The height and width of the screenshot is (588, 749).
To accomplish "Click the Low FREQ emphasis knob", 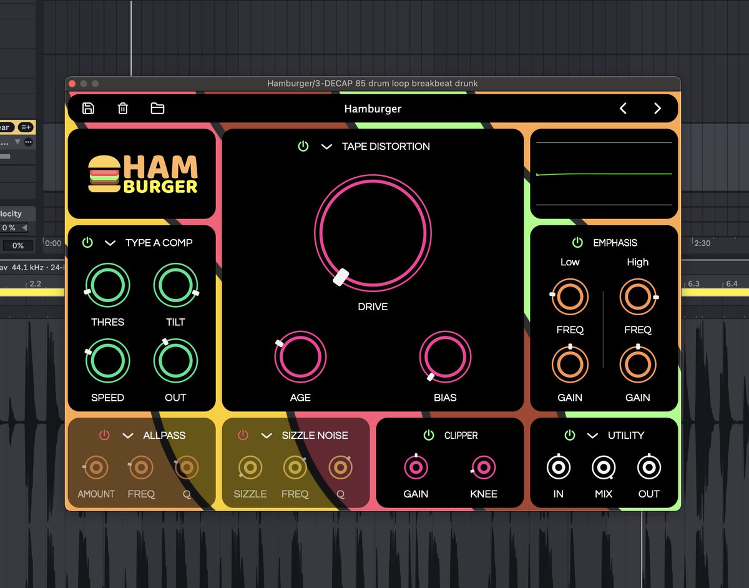I will coord(570,297).
